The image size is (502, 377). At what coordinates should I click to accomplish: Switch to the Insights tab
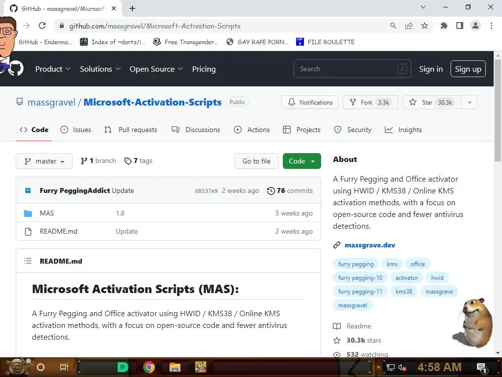pos(403,130)
